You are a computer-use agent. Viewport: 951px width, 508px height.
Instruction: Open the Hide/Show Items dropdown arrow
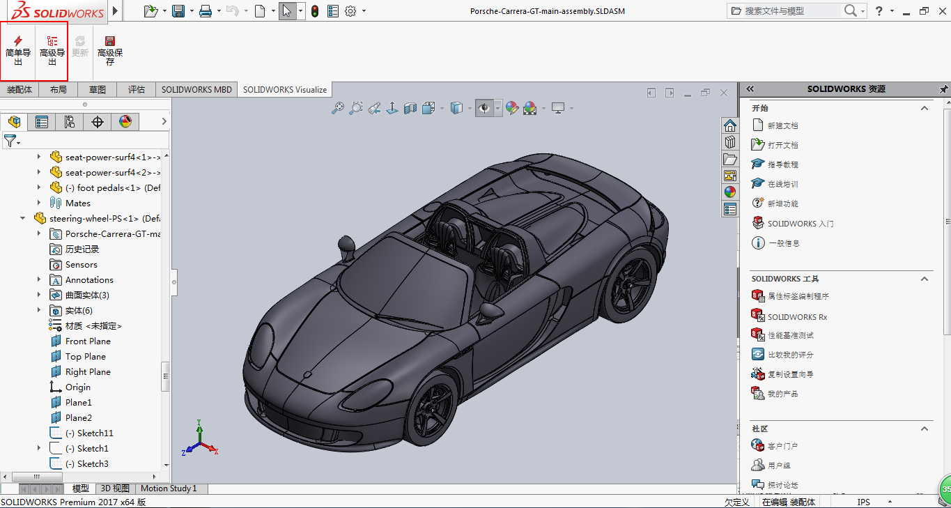pos(497,108)
